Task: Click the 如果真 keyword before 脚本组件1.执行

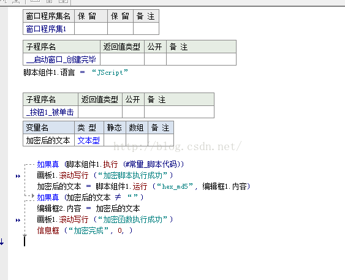Action: [48, 164]
